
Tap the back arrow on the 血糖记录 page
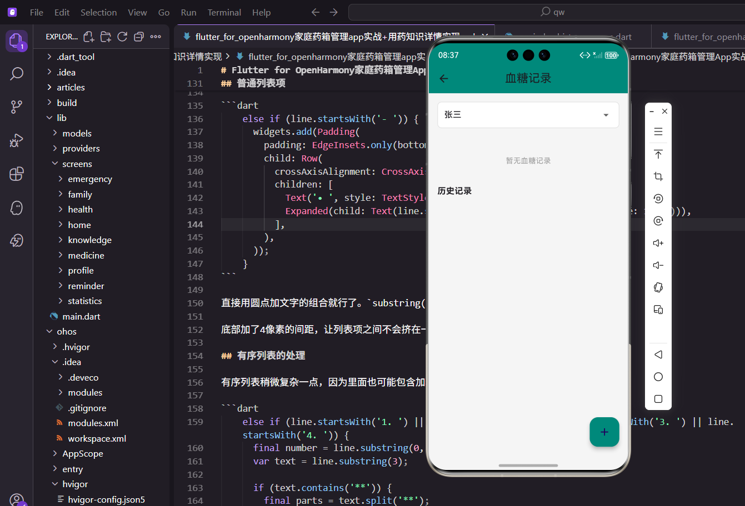tap(443, 78)
